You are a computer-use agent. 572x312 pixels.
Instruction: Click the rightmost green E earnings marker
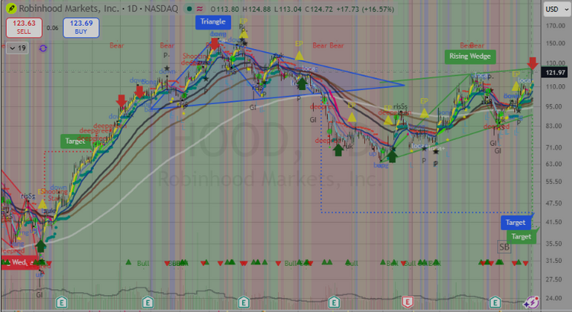[x=495, y=302]
